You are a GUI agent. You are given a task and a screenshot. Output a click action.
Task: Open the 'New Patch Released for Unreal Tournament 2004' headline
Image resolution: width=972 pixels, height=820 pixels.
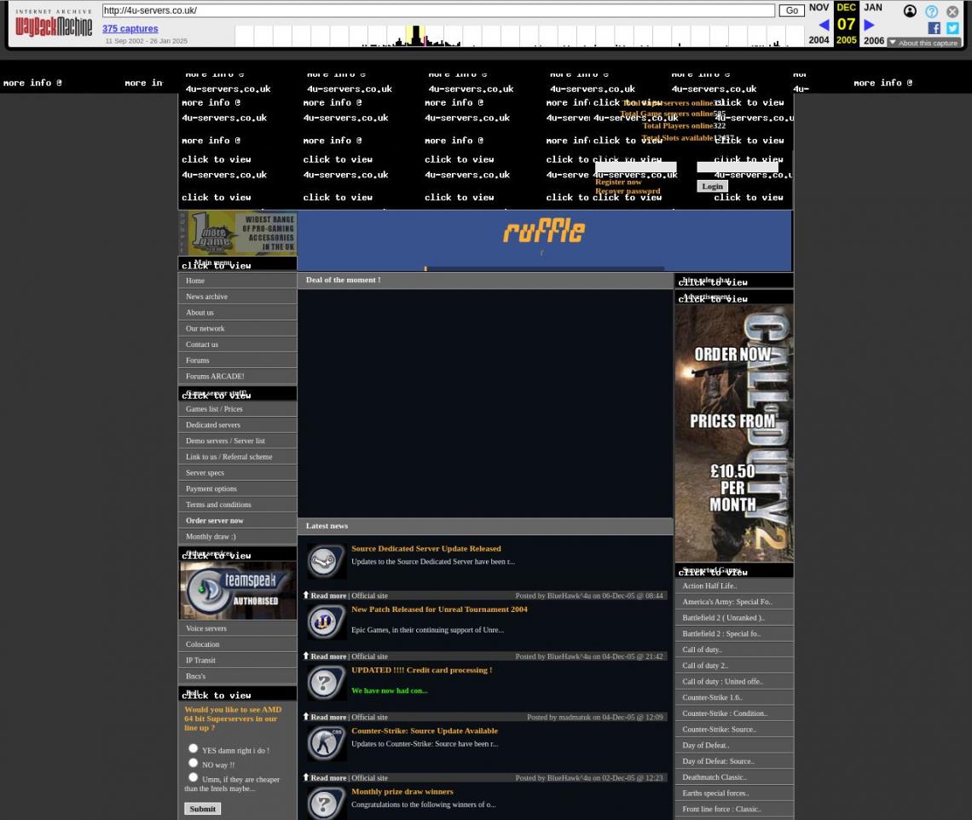[439, 609]
